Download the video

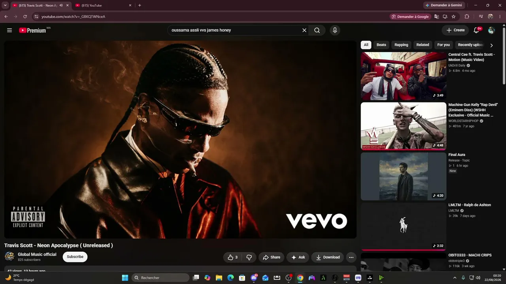pos(328,257)
